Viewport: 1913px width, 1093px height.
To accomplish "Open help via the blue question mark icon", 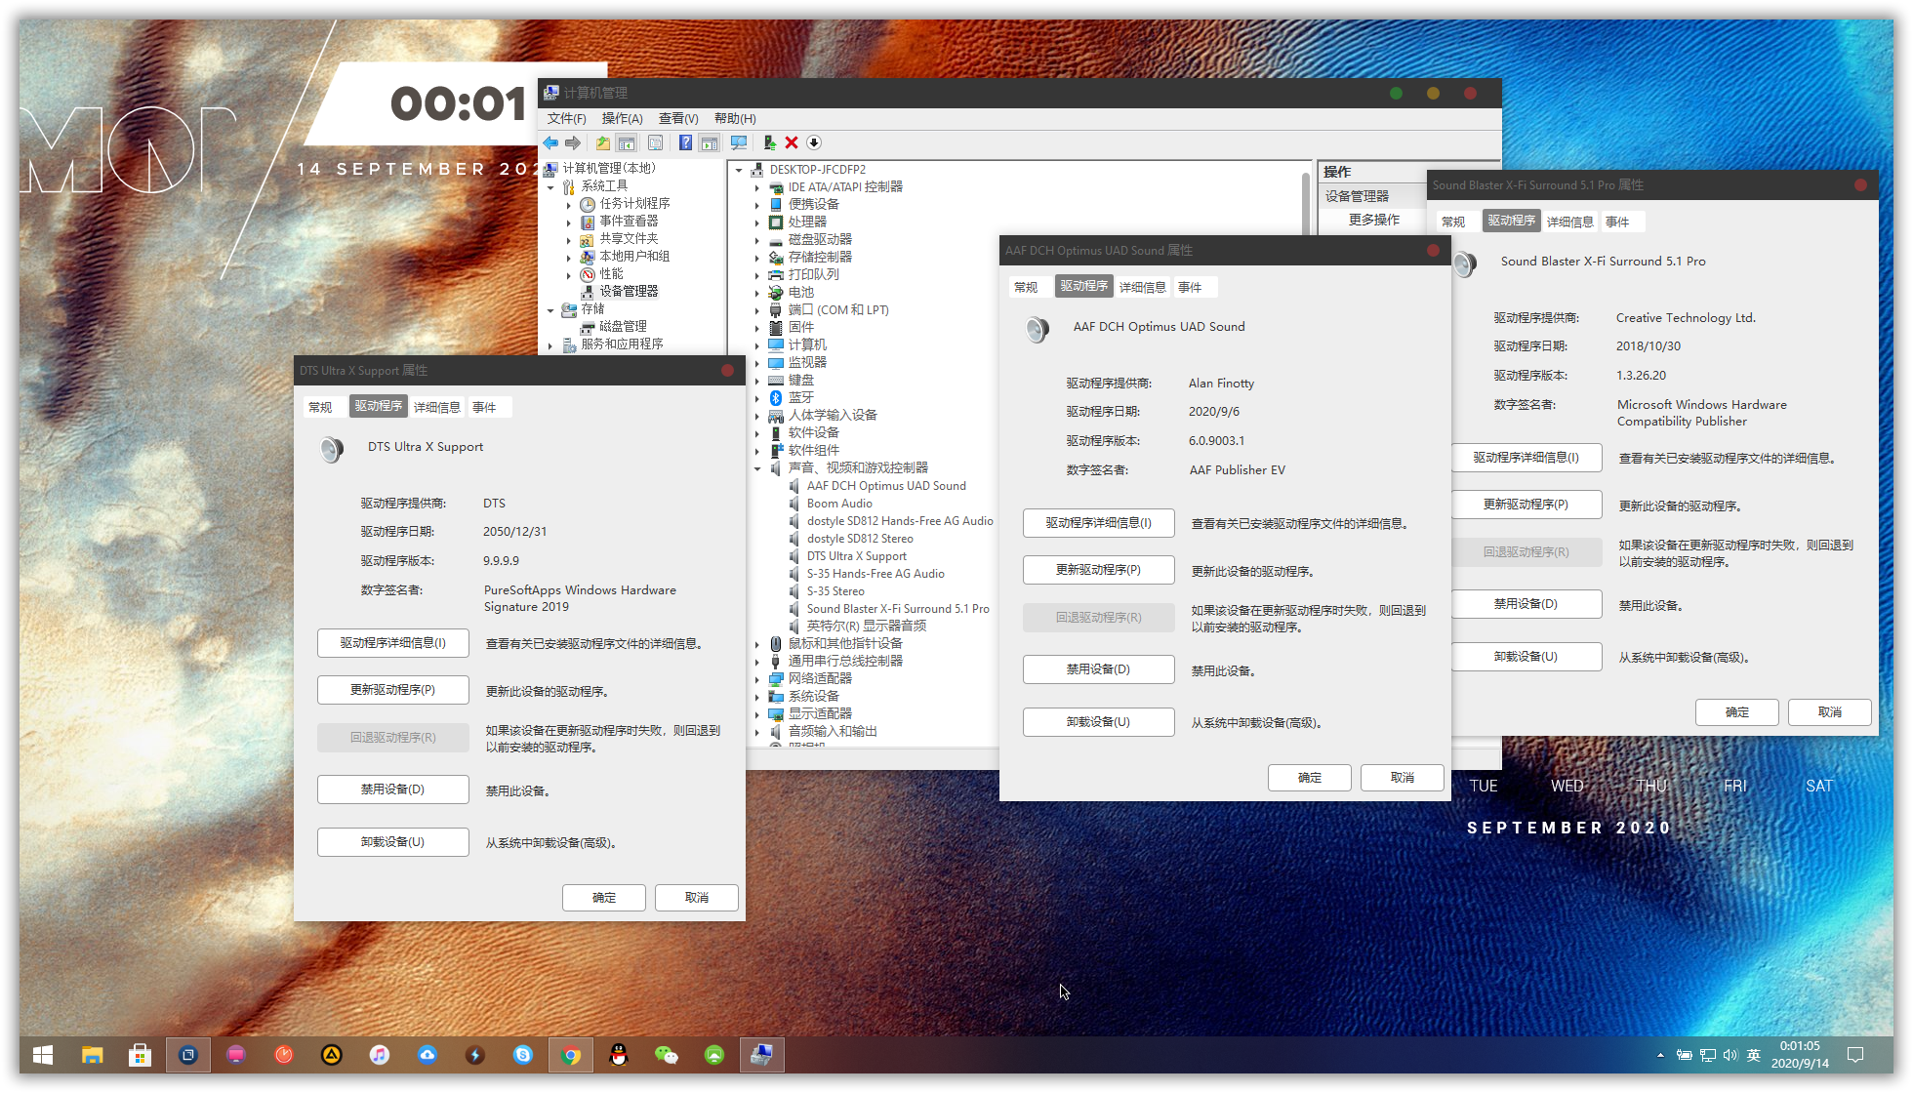I will point(685,142).
